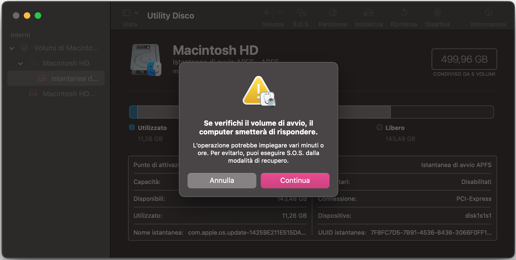Image resolution: width=516 pixels, height=260 pixels.
Task: Click the Libero legend swatch
Action: point(379,128)
